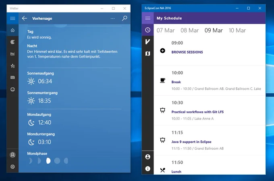Click coffee cup icon for Break
274x181 pixels.
click(162, 80)
